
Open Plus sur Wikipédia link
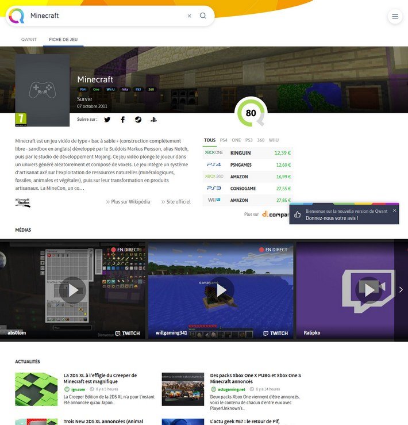point(128,202)
